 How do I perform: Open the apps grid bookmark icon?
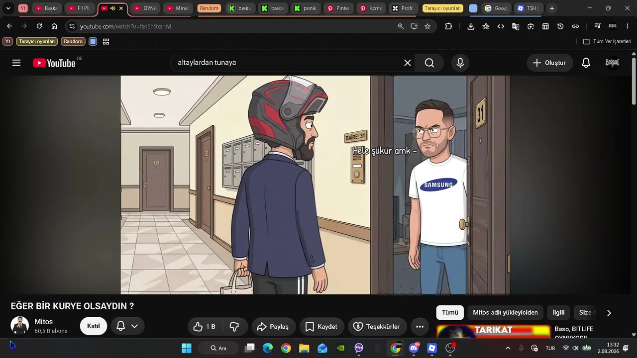pyautogui.click(x=106, y=41)
